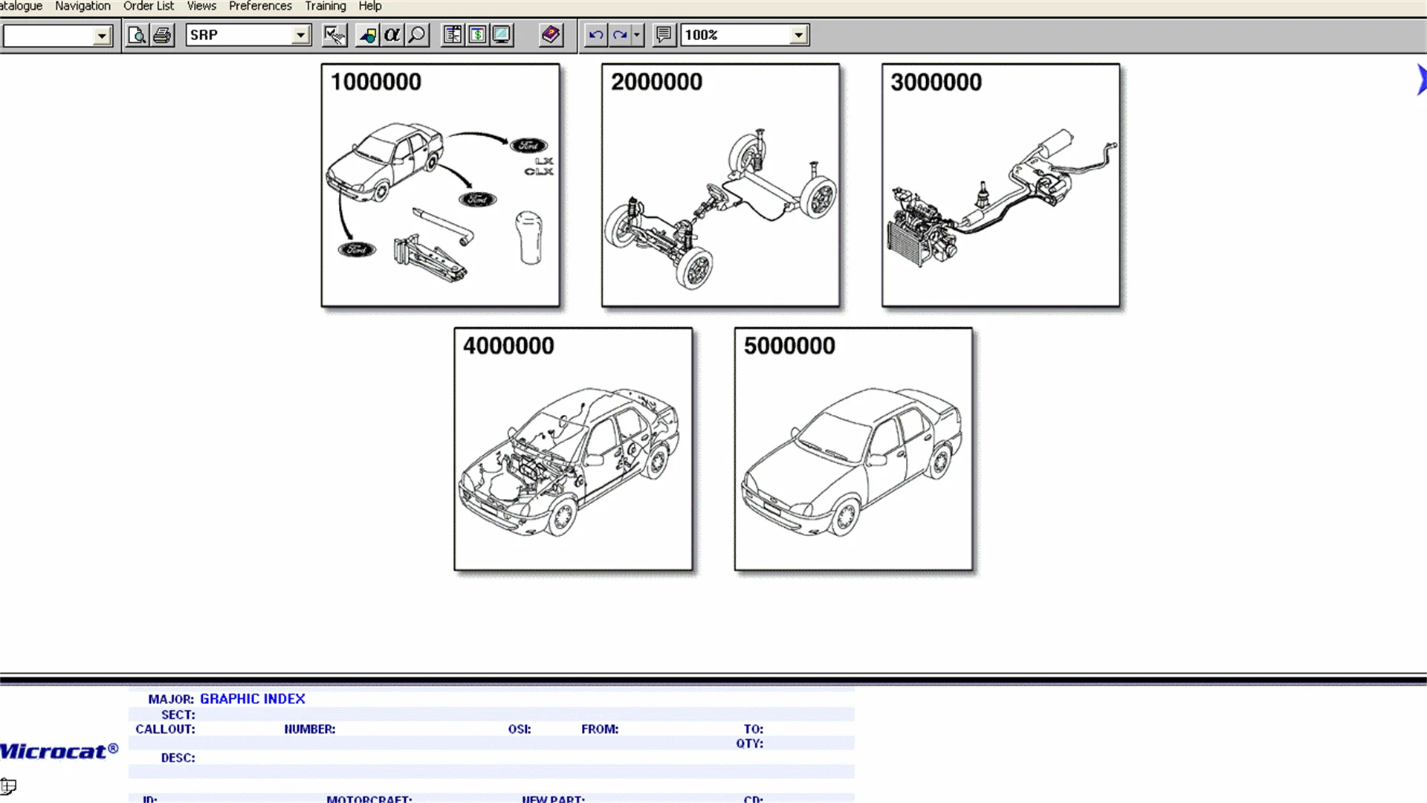The height and width of the screenshot is (803, 1427).
Task: Click the undo back arrow
Action: point(595,35)
